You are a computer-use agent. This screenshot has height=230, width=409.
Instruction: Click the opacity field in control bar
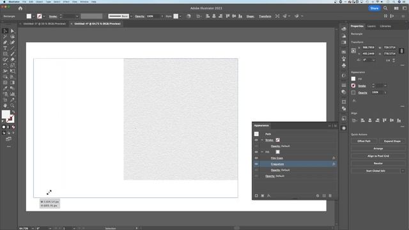point(153,17)
